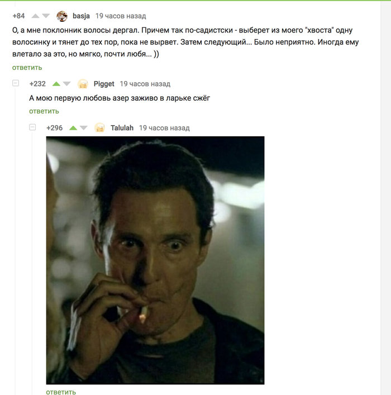The image size is (391, 395).
Task: Upvote Talulah's comment
Action: [73, 128]
